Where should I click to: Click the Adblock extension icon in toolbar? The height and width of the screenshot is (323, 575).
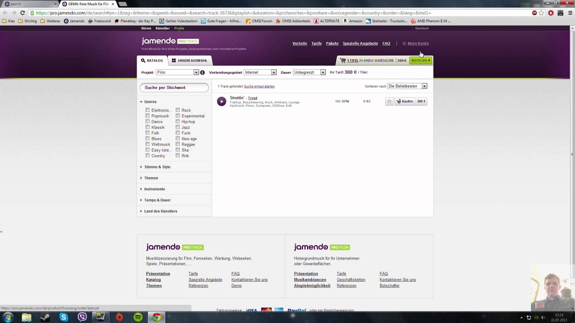click(x=534, y=13)
